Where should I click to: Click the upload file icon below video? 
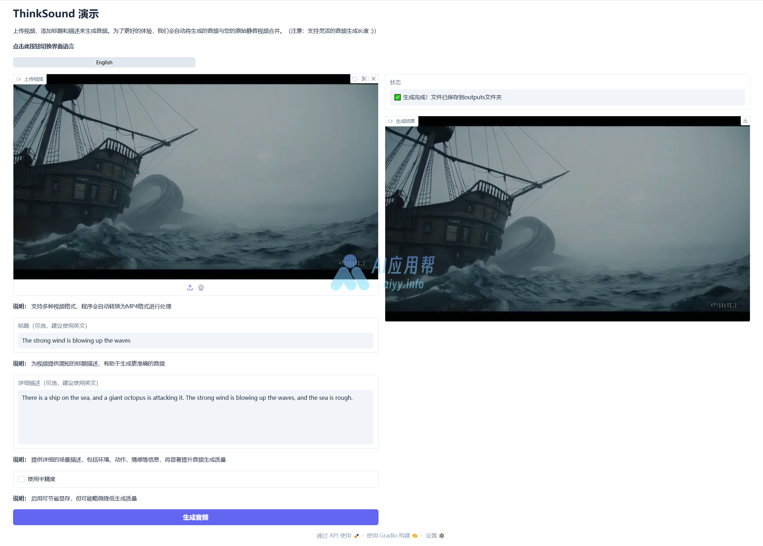pos(190,287)
